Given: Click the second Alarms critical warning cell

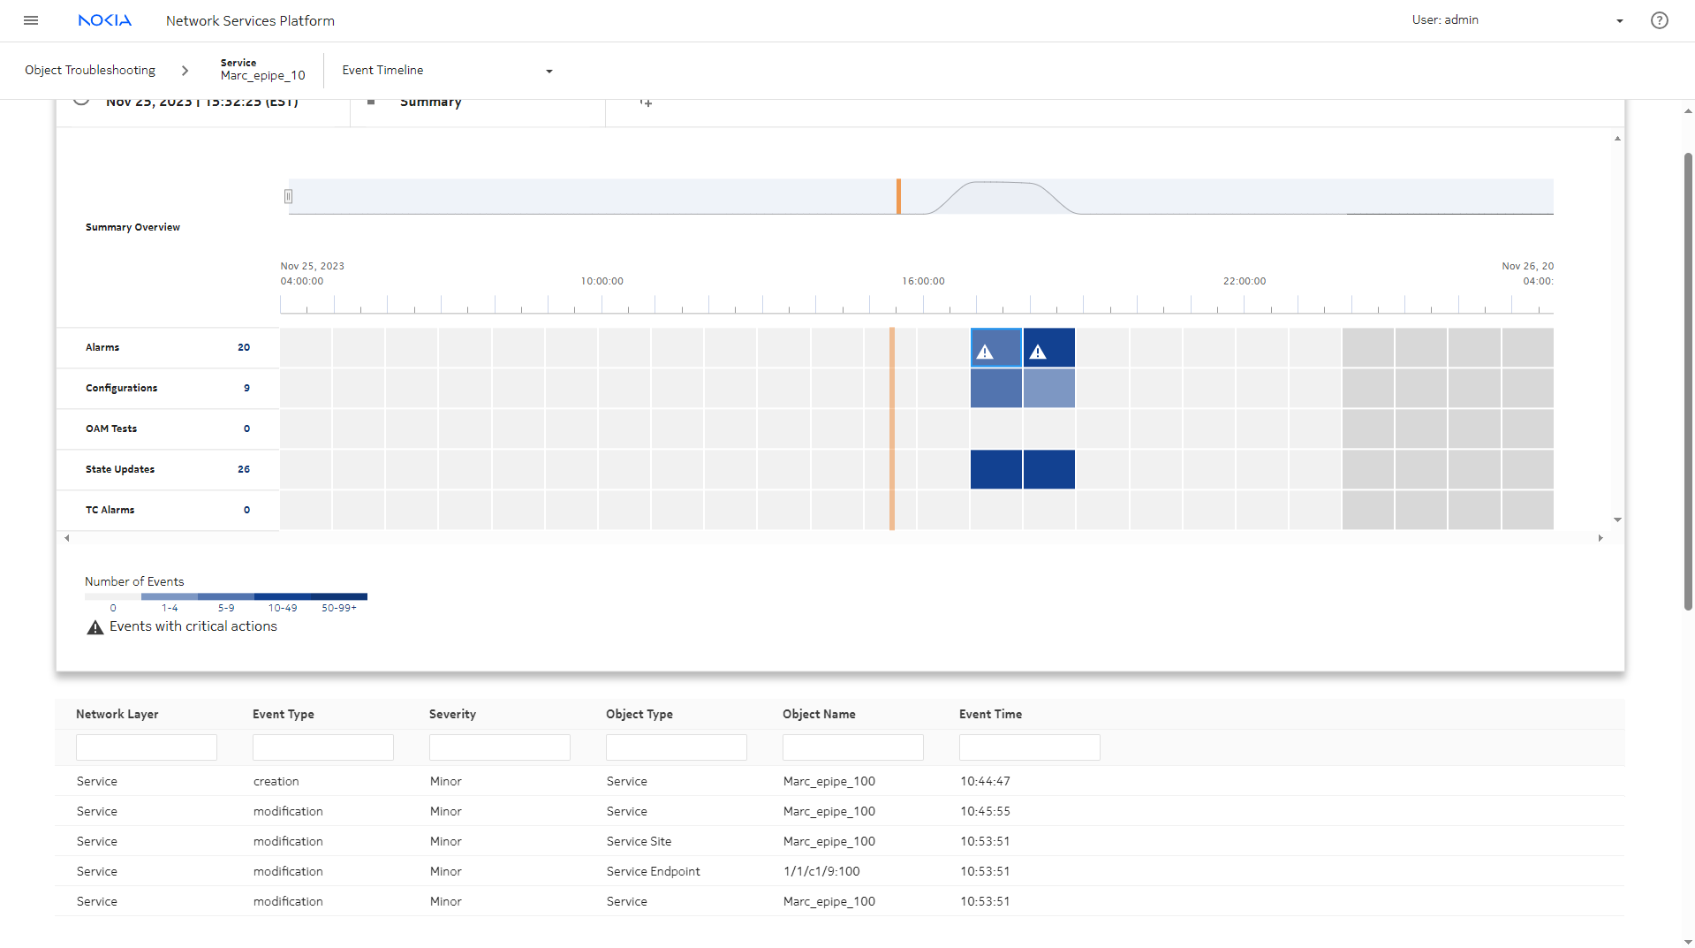Looking at the screenshot, I should click(1048, 348).
